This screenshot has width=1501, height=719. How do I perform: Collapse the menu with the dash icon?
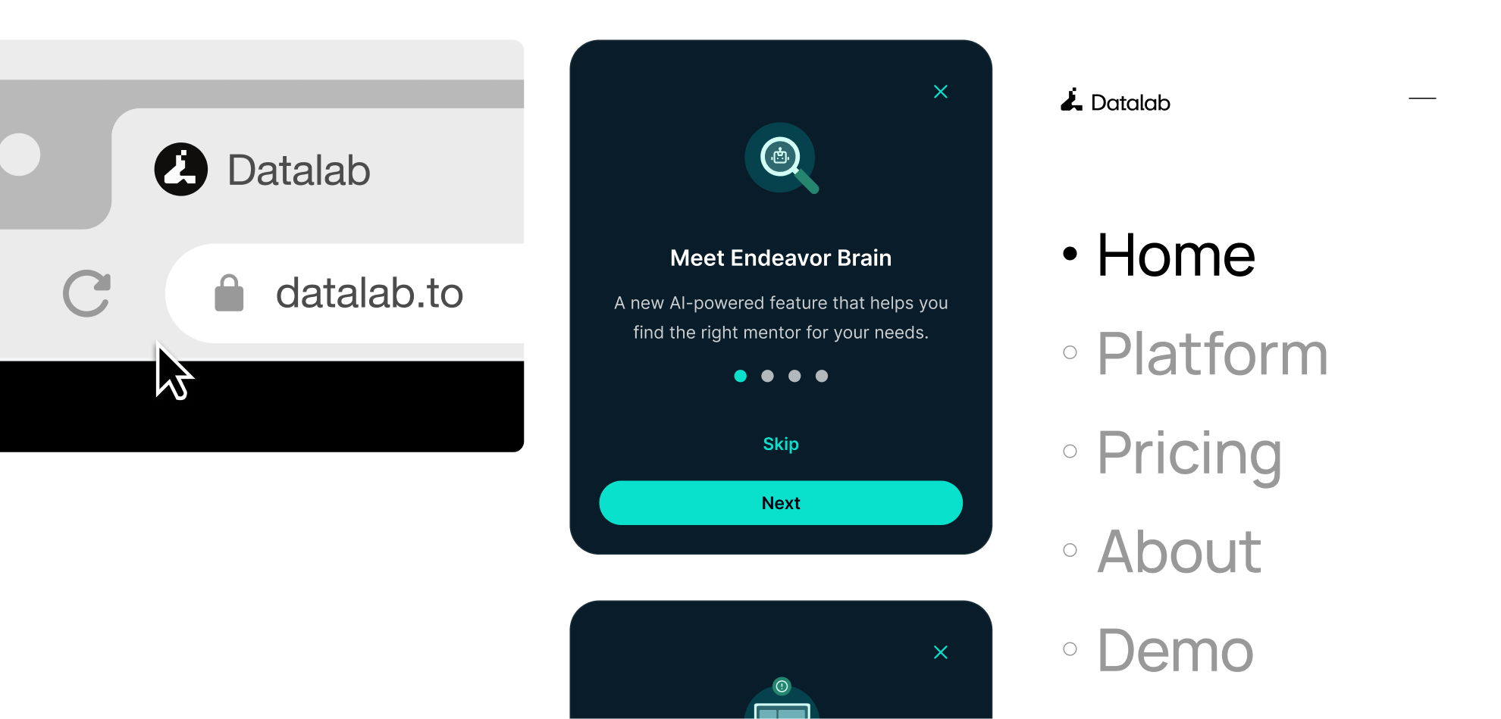[x=1422, y=98]
